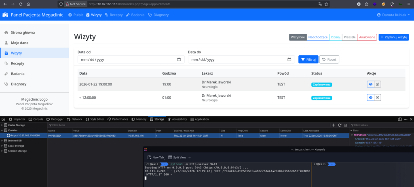The height and width of the screenshot is (187, 414).
Task: Select the Nadchodzące filter toggle
Action: [318, 37]
